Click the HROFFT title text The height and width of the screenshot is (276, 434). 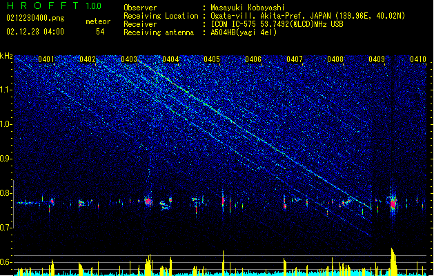pyautogui.click(x=43, y=6)
